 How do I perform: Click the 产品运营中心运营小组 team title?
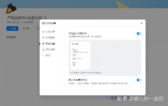(x=25, y=18)
